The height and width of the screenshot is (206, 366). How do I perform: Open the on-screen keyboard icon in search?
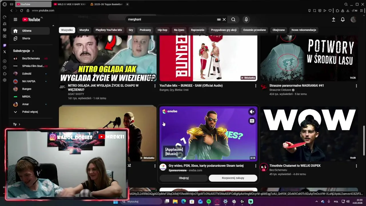click(x=219, y=19)
